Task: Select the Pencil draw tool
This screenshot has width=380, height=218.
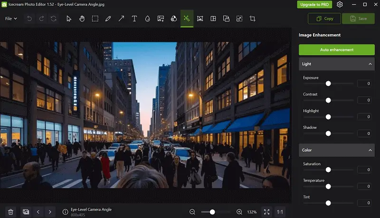Action: [108, 19]
